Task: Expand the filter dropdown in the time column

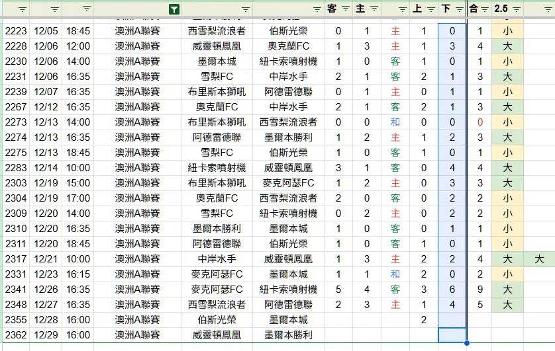Action: pos(87,9)
